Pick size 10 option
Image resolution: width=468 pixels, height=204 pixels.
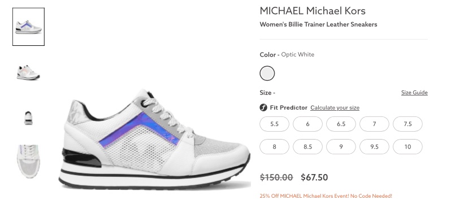pos(408,147)
